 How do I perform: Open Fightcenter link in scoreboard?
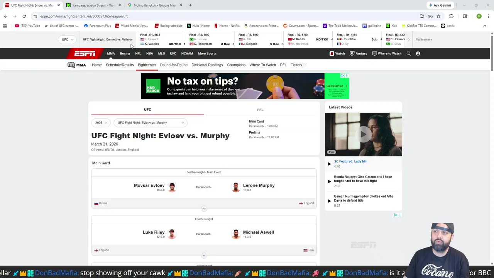click(x=424, y=39)
